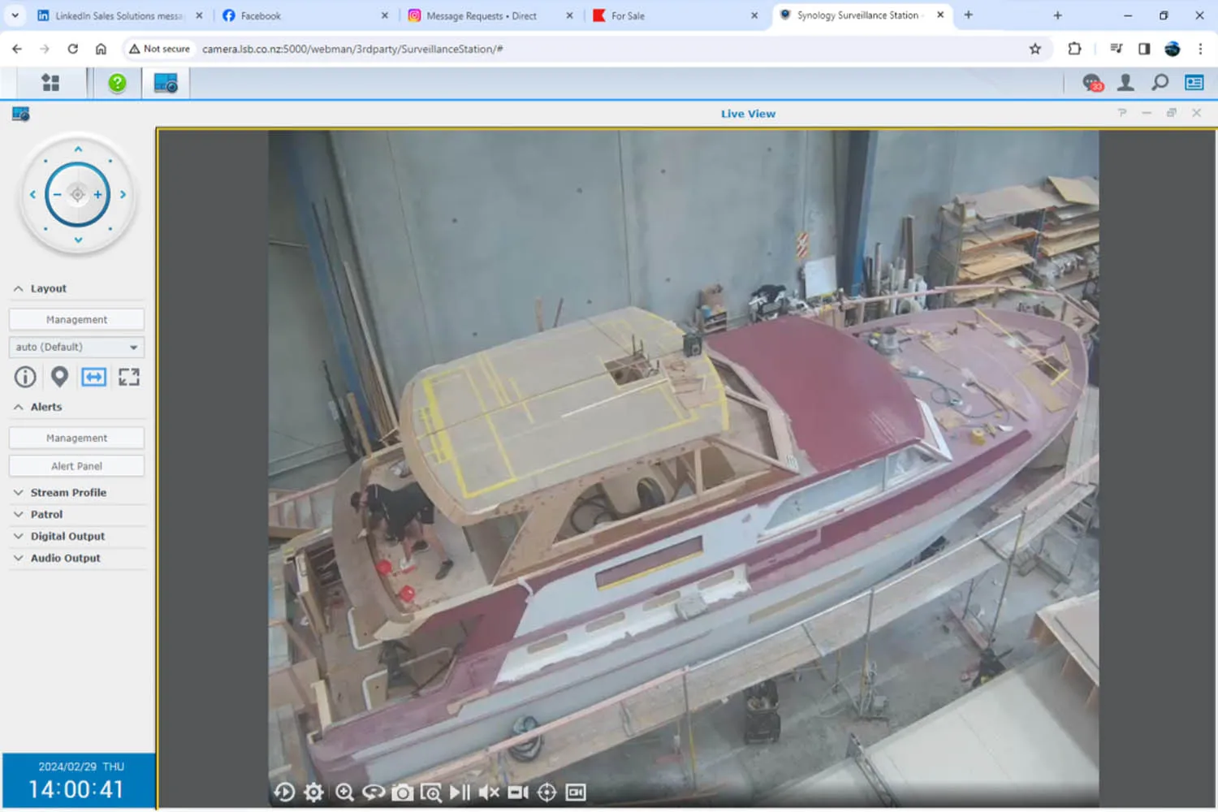This screenshot has width=1218, height=812.
Task: Show the E-Map location pin icon
Action: tap(59, 377)
